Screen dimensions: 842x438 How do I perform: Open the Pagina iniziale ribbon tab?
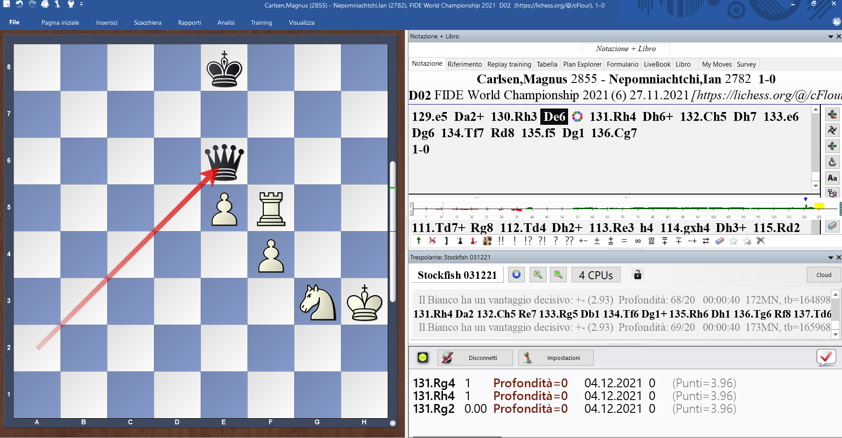[x=60, y=22]
